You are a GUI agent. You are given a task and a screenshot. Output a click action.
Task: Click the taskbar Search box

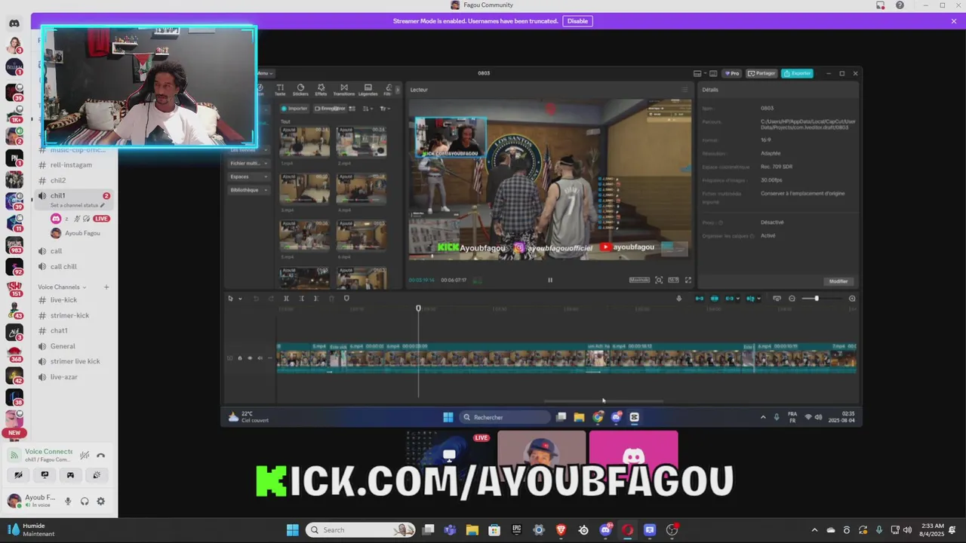pos(361,530)
